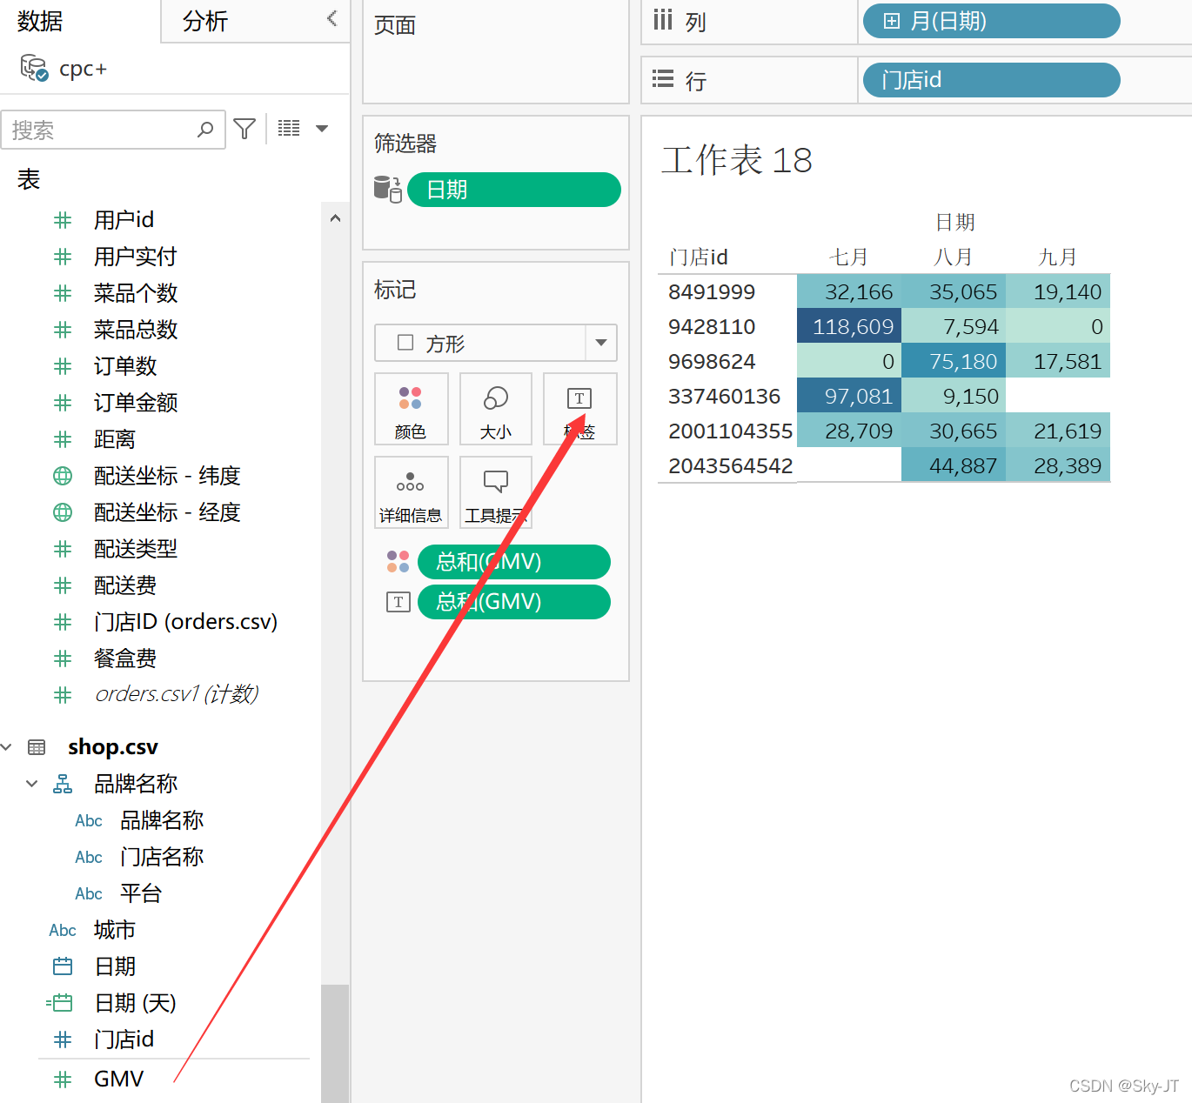This screenshot has width=1192, height=1103.
Task: Click the data source filter icon beside 日期
Action: 387,189
